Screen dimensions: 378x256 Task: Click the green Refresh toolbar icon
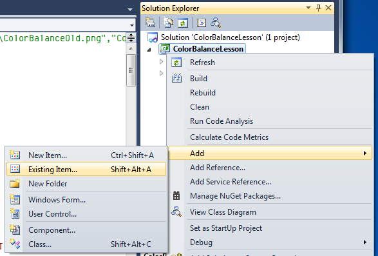tap(183, 23)
